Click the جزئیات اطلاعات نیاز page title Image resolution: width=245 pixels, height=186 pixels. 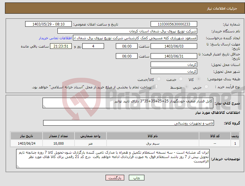(222, 8)
